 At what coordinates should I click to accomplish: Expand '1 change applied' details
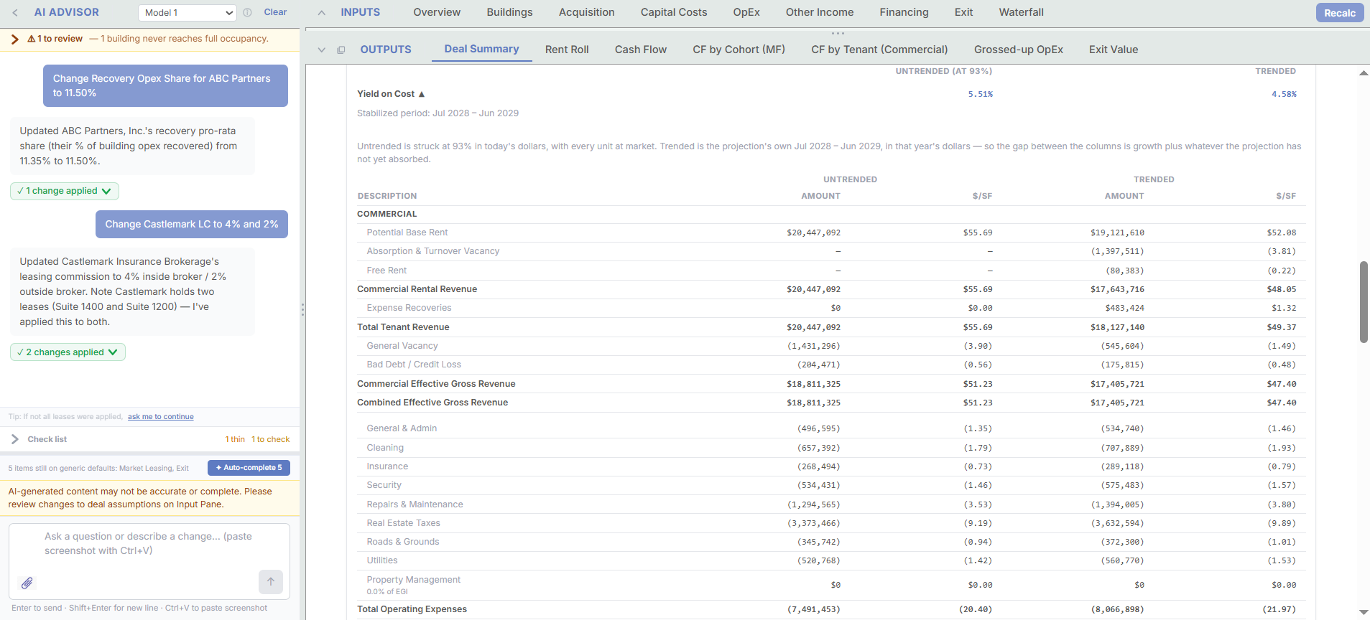pos(65,191)
